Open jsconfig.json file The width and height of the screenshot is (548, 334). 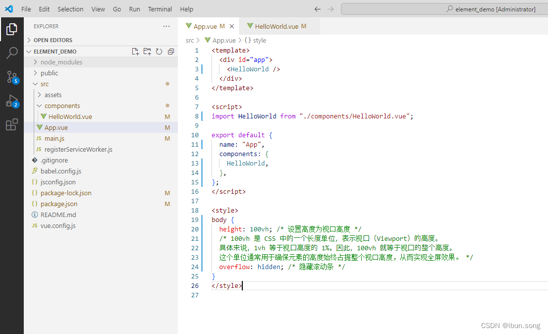tap(101, 182)
